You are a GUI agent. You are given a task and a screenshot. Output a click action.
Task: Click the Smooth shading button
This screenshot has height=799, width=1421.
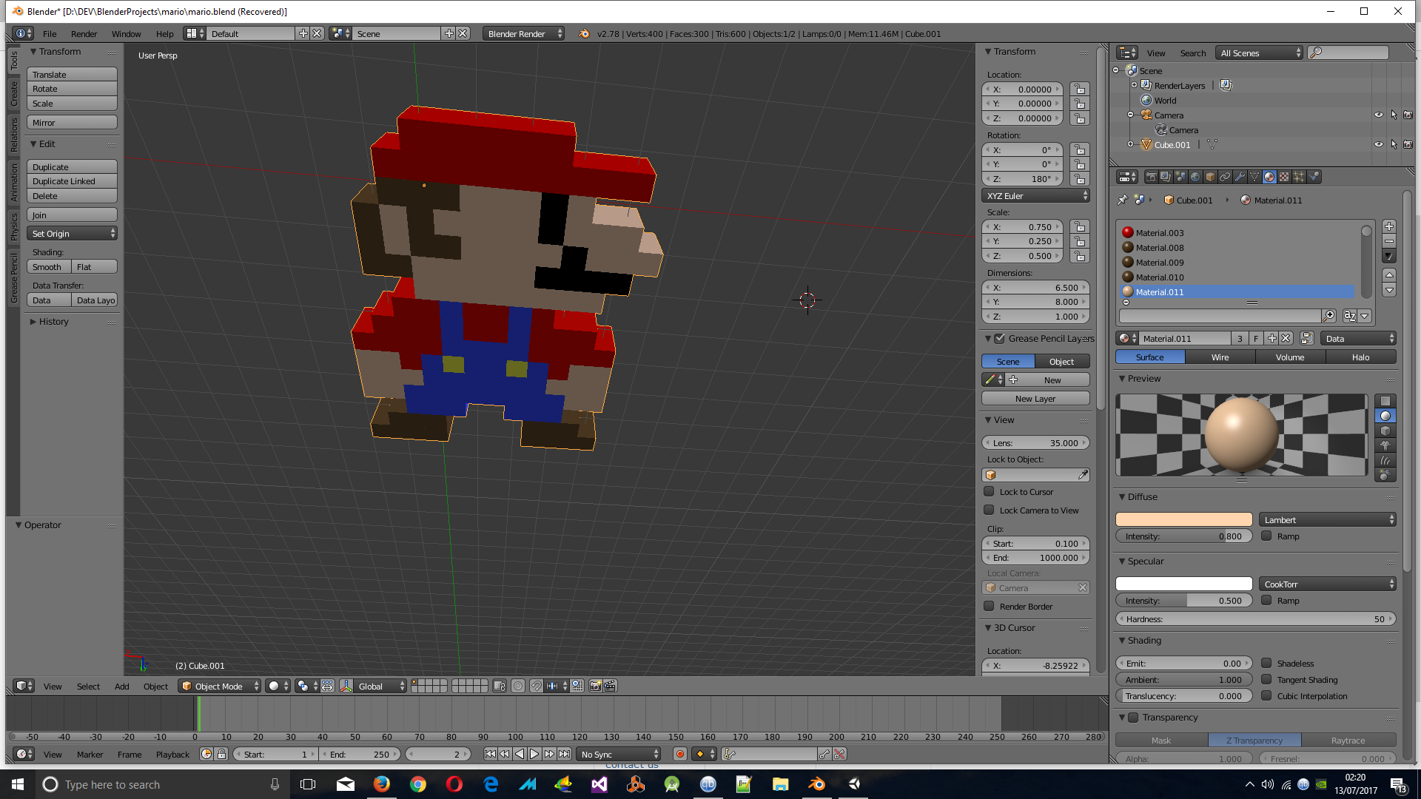(50, 266)
